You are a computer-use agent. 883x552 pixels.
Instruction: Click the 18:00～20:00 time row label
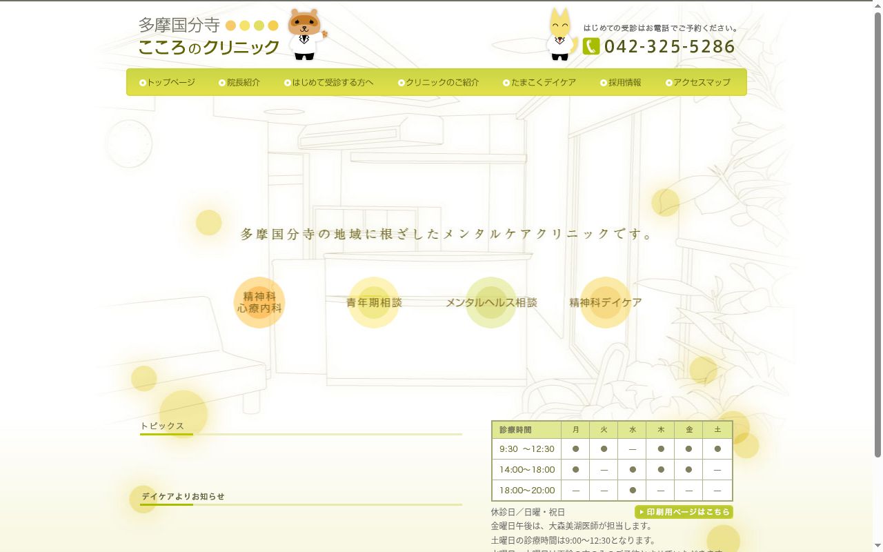[x=527, y=490]
